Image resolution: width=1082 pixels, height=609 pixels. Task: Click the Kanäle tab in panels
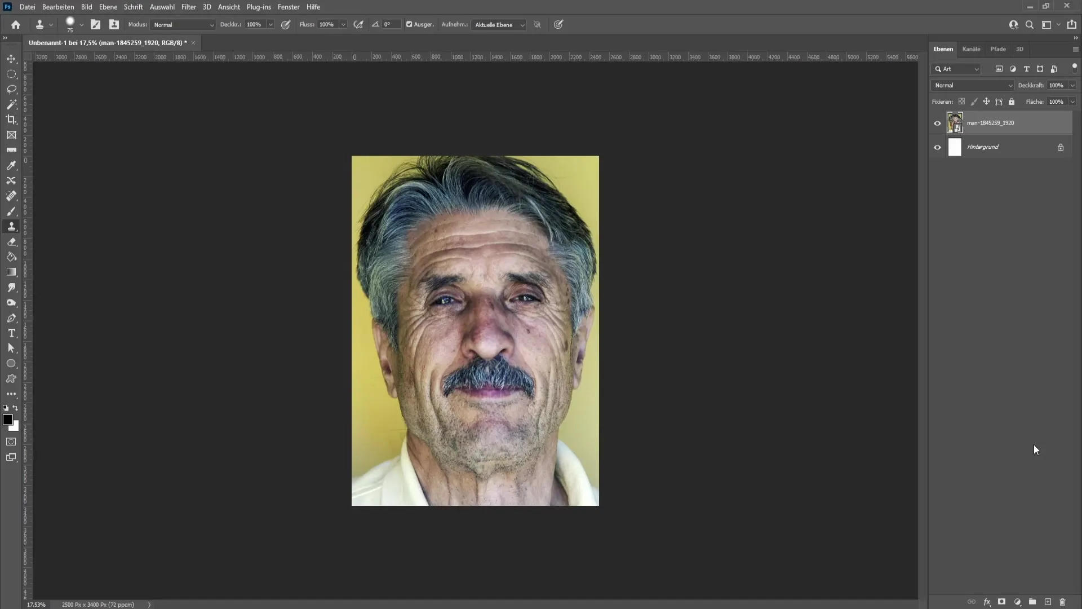(970, 48)
